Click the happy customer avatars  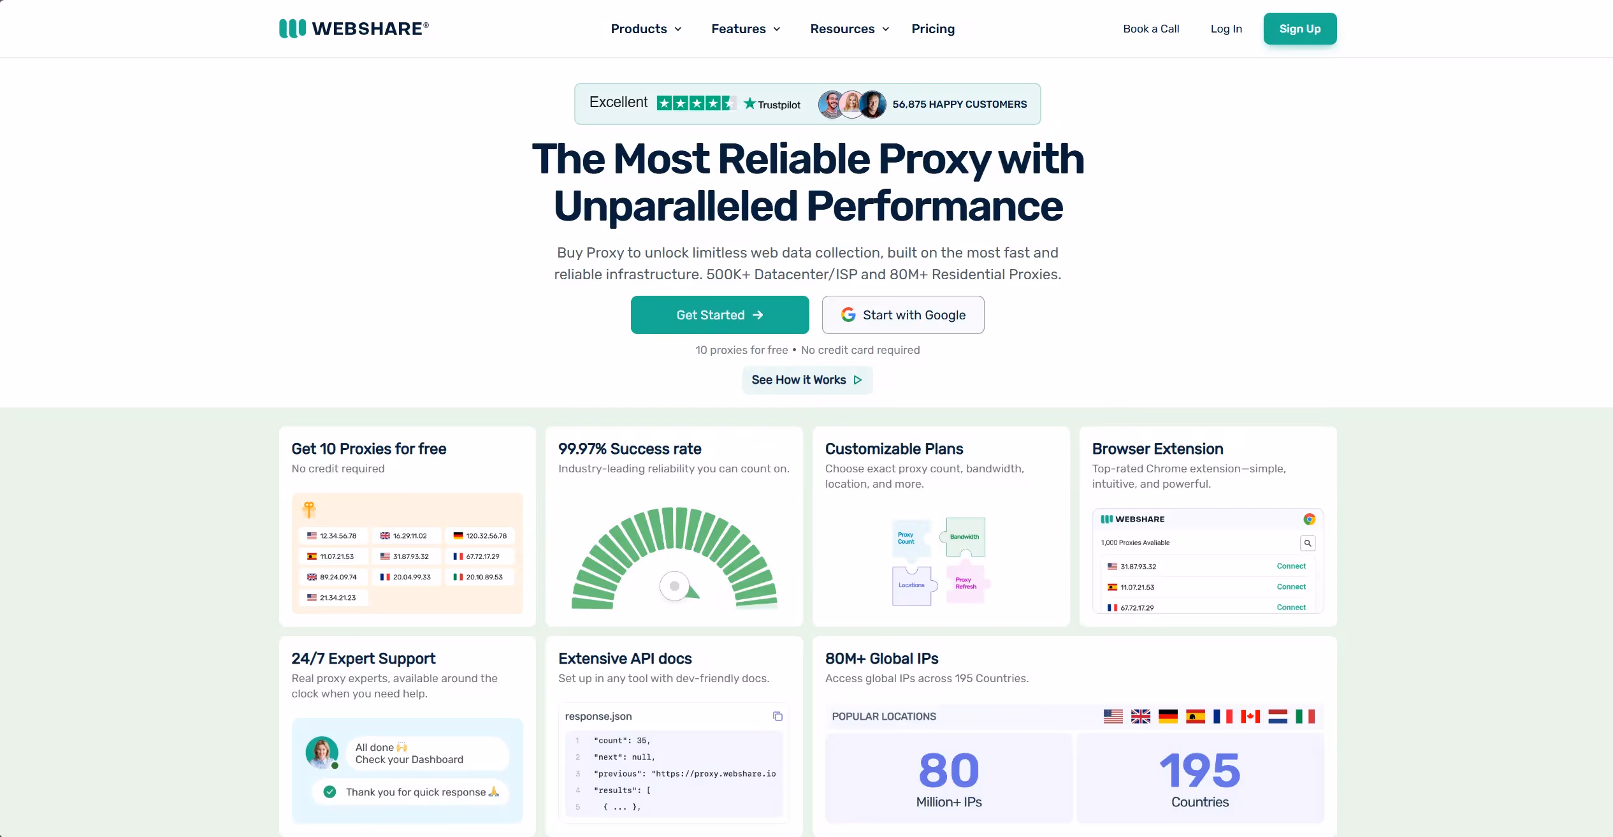[852, 104]
